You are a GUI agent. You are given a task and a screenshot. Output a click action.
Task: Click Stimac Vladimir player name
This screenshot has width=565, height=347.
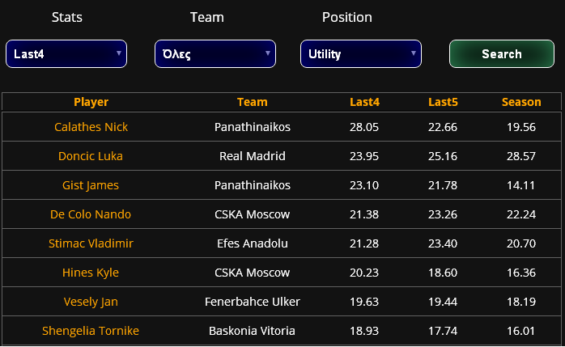(x=91, y=243)
